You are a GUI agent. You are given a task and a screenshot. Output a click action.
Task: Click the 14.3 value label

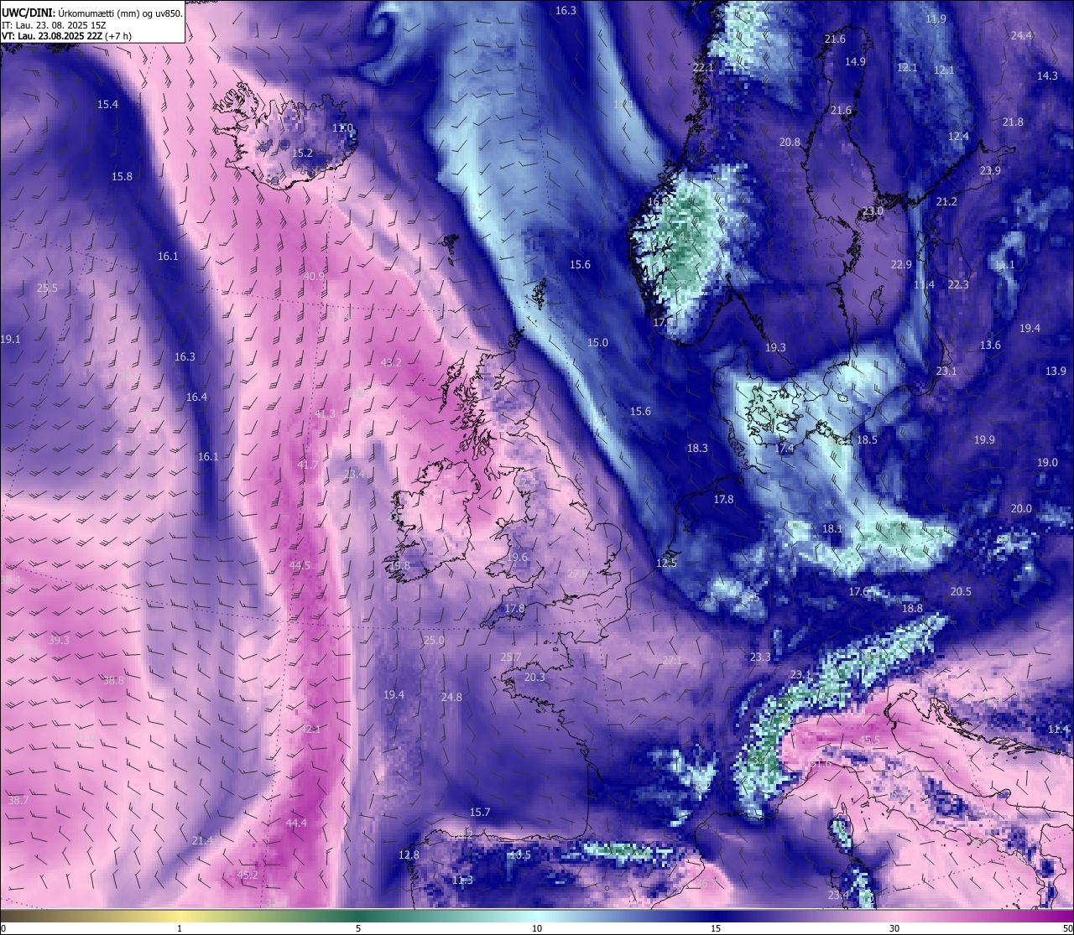tap(1047, 76)
